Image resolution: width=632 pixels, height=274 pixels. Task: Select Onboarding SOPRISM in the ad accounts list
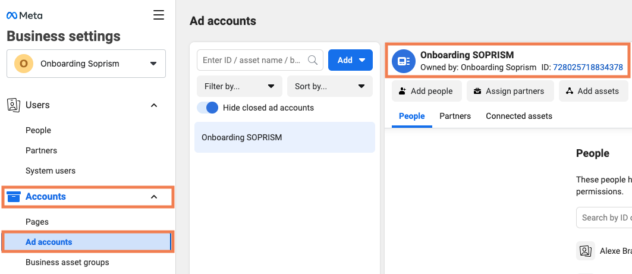[x=285, y=137]
